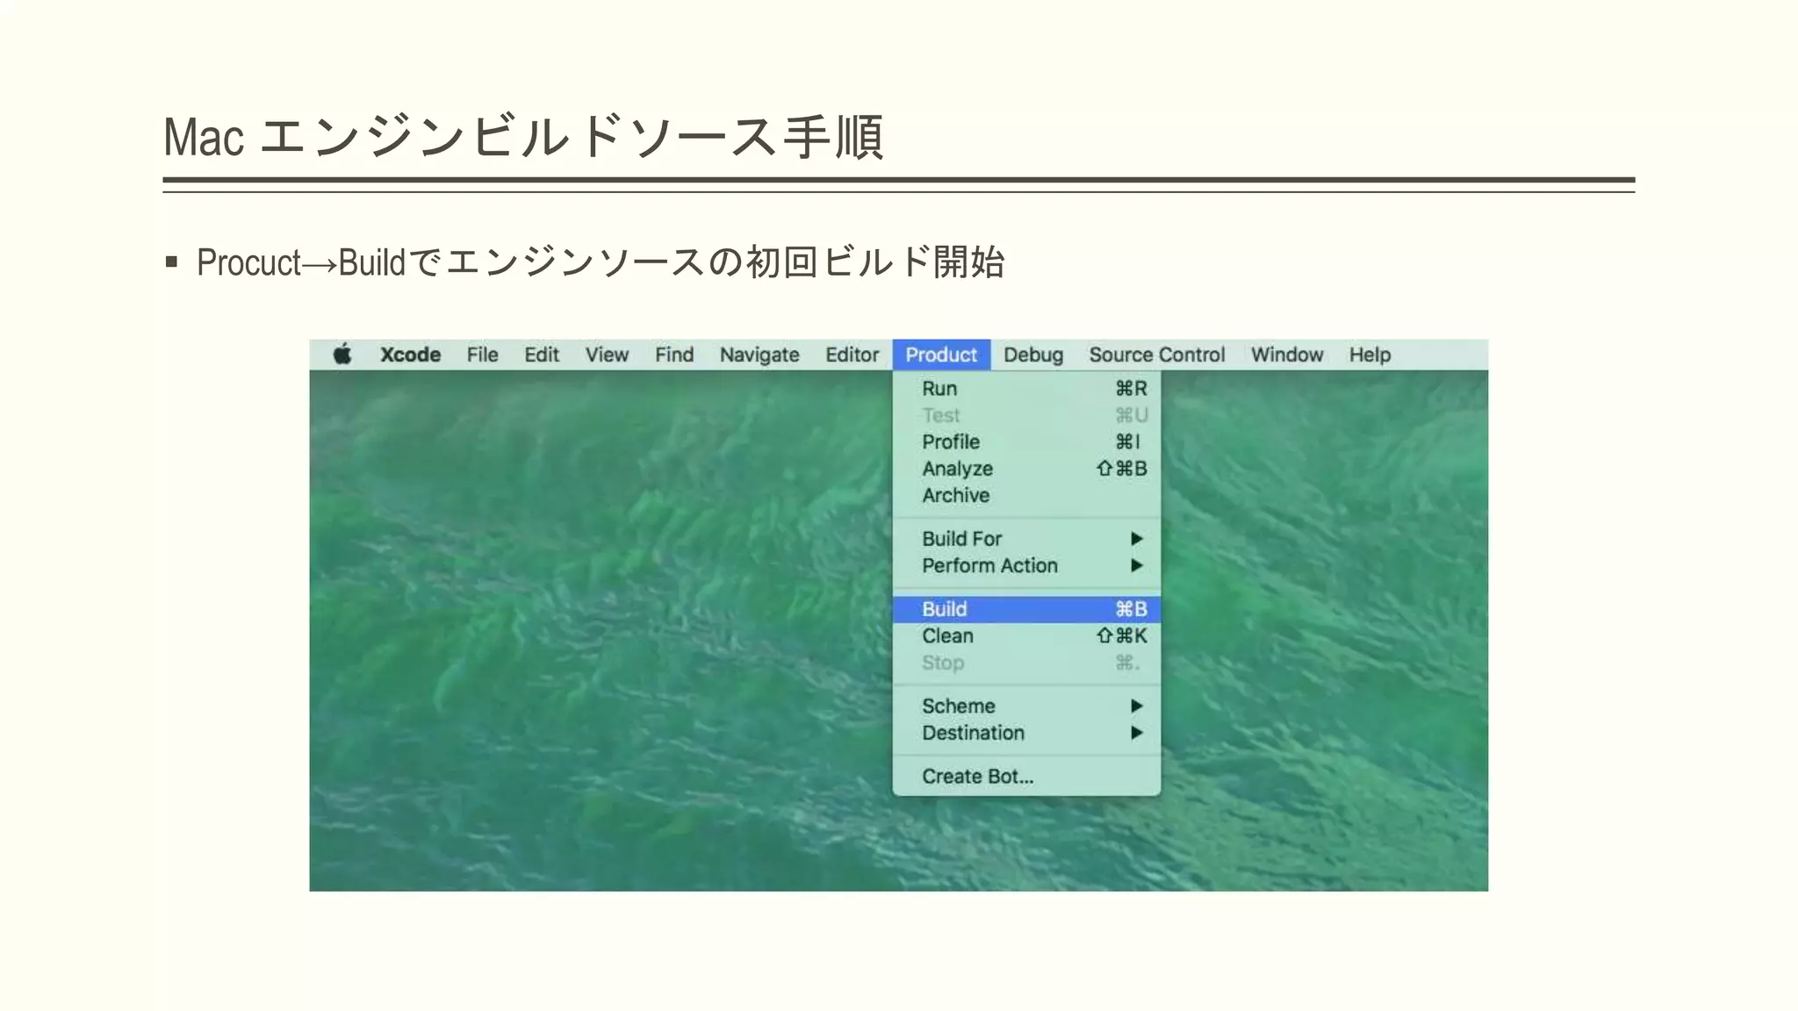This screenshot has height=1011, width=1798.
Task: Expand the Destination submenu
Action: tap(1026, 733)
